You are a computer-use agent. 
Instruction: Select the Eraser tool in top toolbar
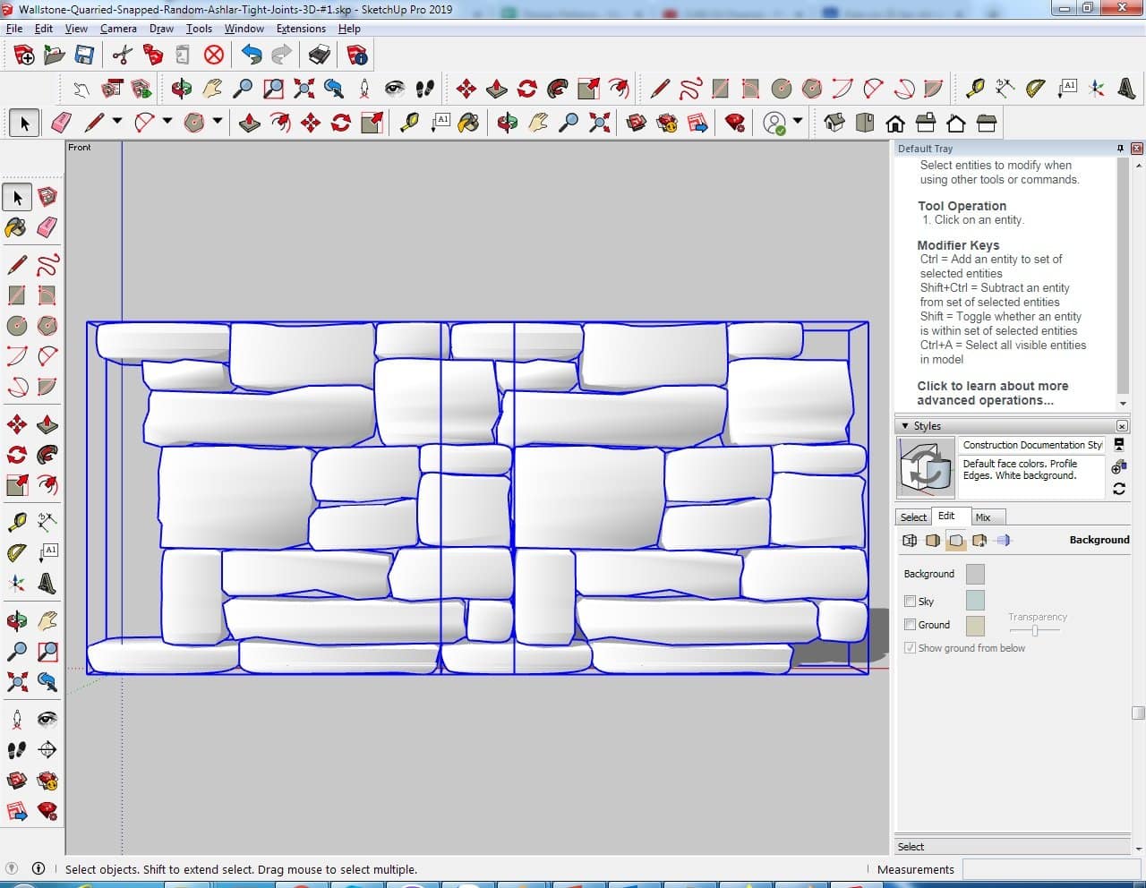pyautogui.click(x=61, y=123)
